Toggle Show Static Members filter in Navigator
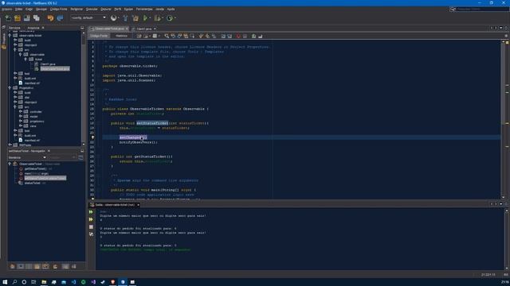The width and height of the screenshot is (510, 286). pos(29,267)
